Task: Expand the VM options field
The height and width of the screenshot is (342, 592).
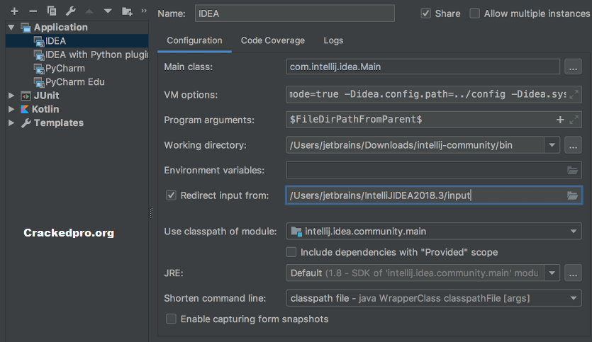Action: point(574,95)
